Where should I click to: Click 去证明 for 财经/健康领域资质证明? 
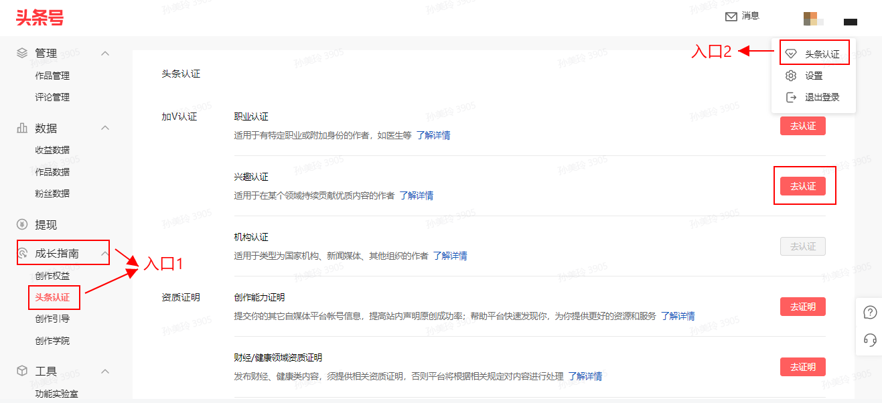click(803, 367)
